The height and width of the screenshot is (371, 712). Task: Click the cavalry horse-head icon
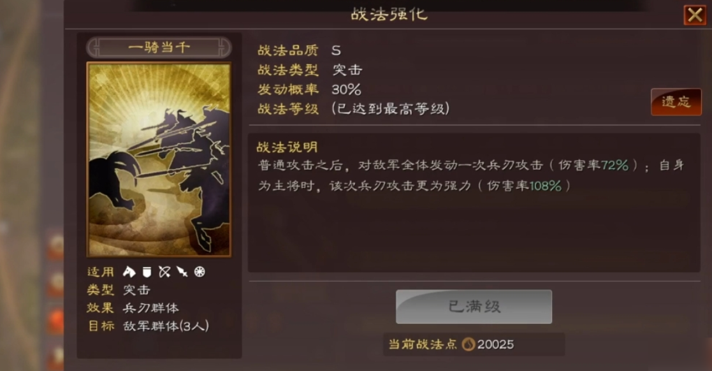point(129,272)
